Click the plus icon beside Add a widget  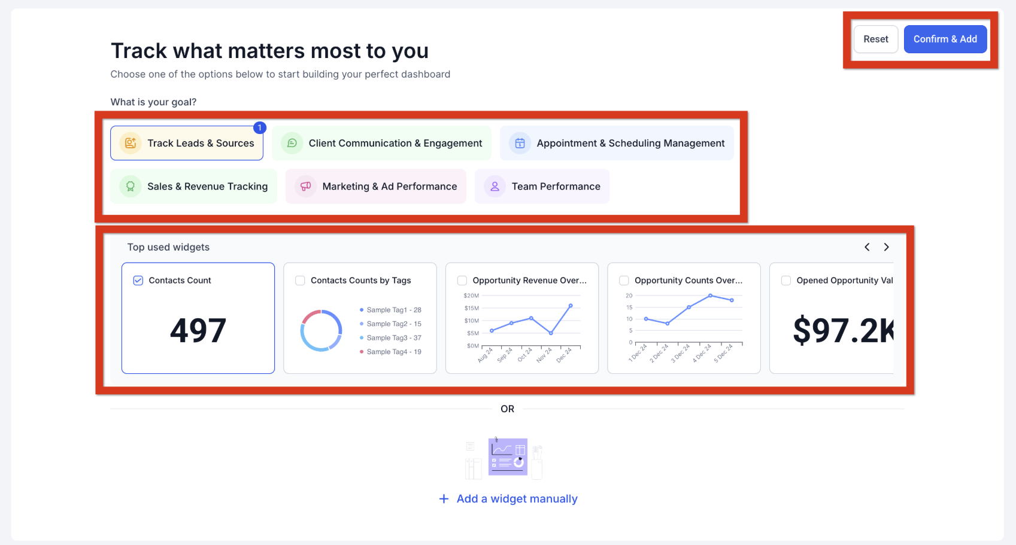coord(444,499)
